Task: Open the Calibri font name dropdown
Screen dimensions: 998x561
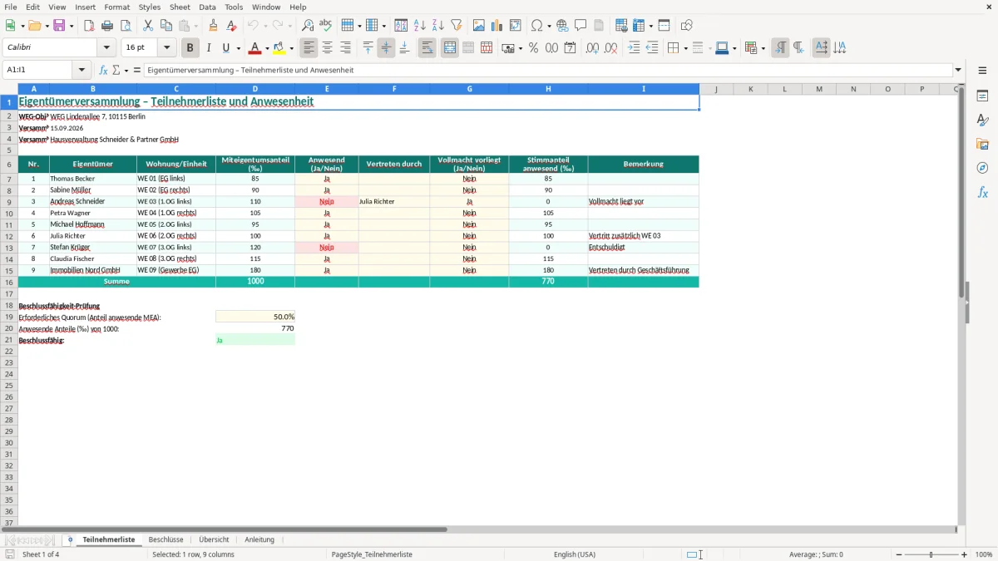Action: tap(106, 48)
